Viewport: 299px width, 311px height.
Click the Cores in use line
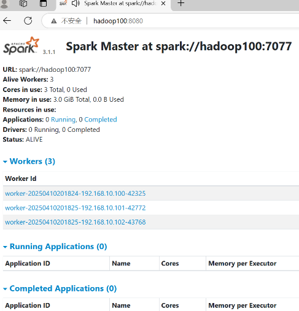pos(45,90)
